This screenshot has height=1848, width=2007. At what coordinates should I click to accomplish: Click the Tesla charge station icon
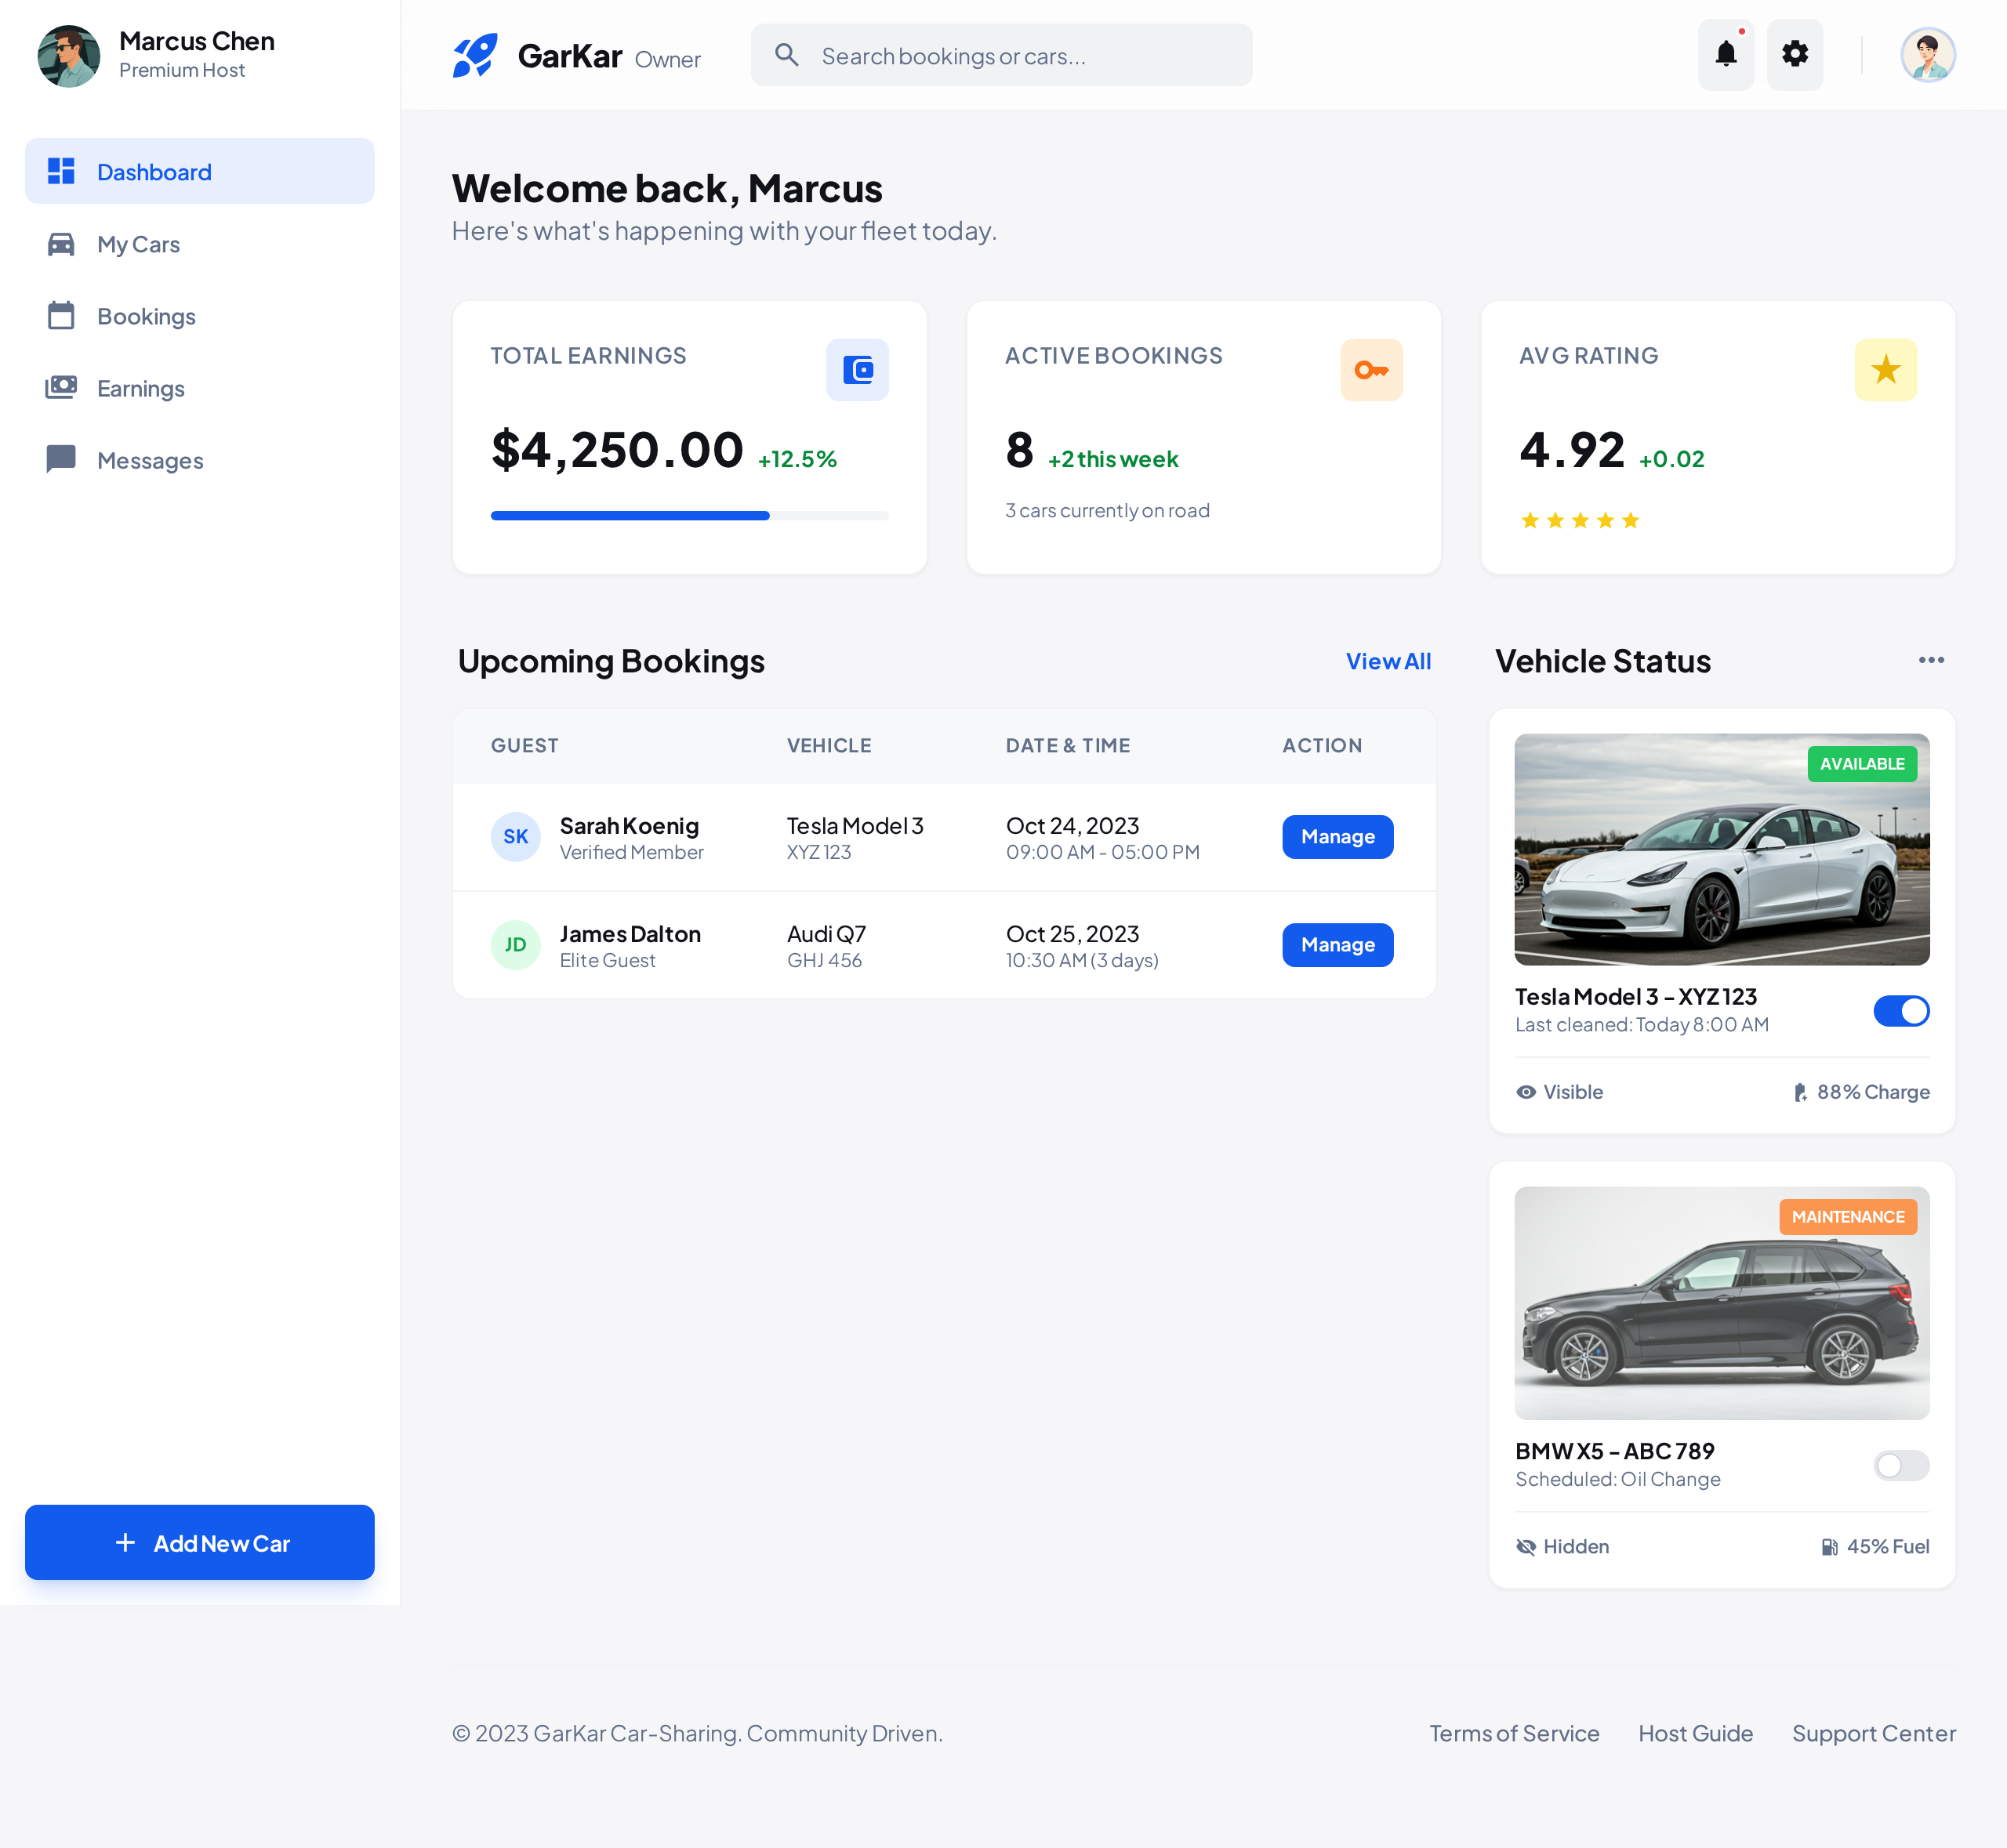coord(1800,1092)
